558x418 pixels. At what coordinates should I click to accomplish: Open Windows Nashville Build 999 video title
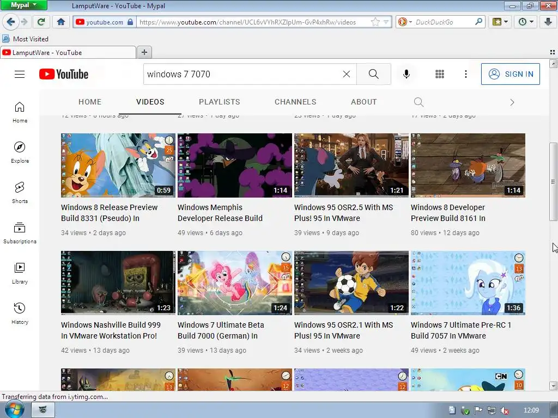[x=111, y=330]
